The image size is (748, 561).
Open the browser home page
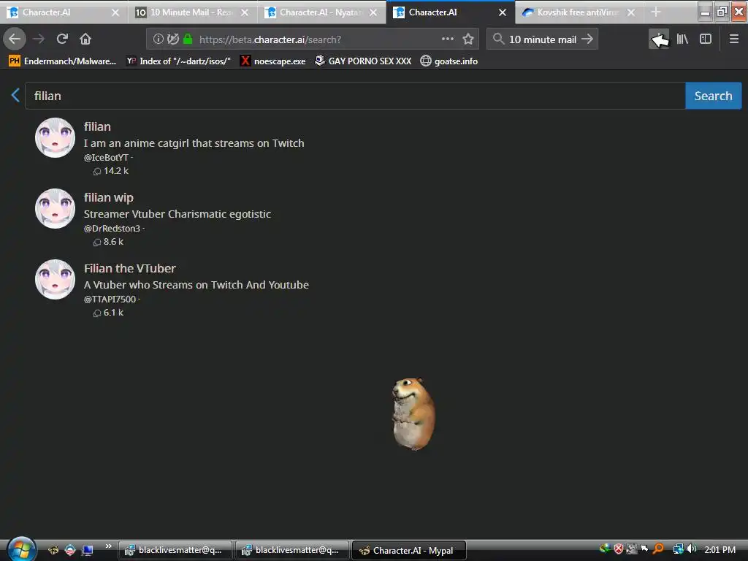click(x=85, y=39)
